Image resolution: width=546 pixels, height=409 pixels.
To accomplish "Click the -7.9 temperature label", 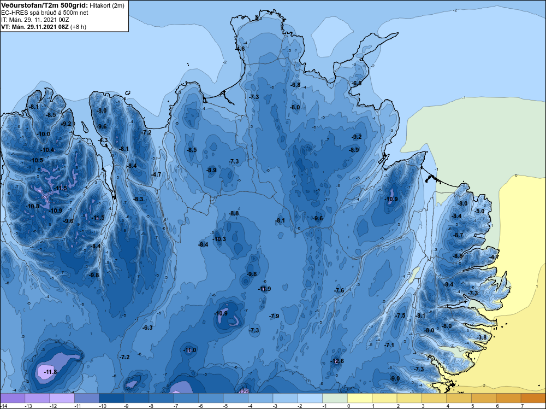I will [x=275, y=316].
